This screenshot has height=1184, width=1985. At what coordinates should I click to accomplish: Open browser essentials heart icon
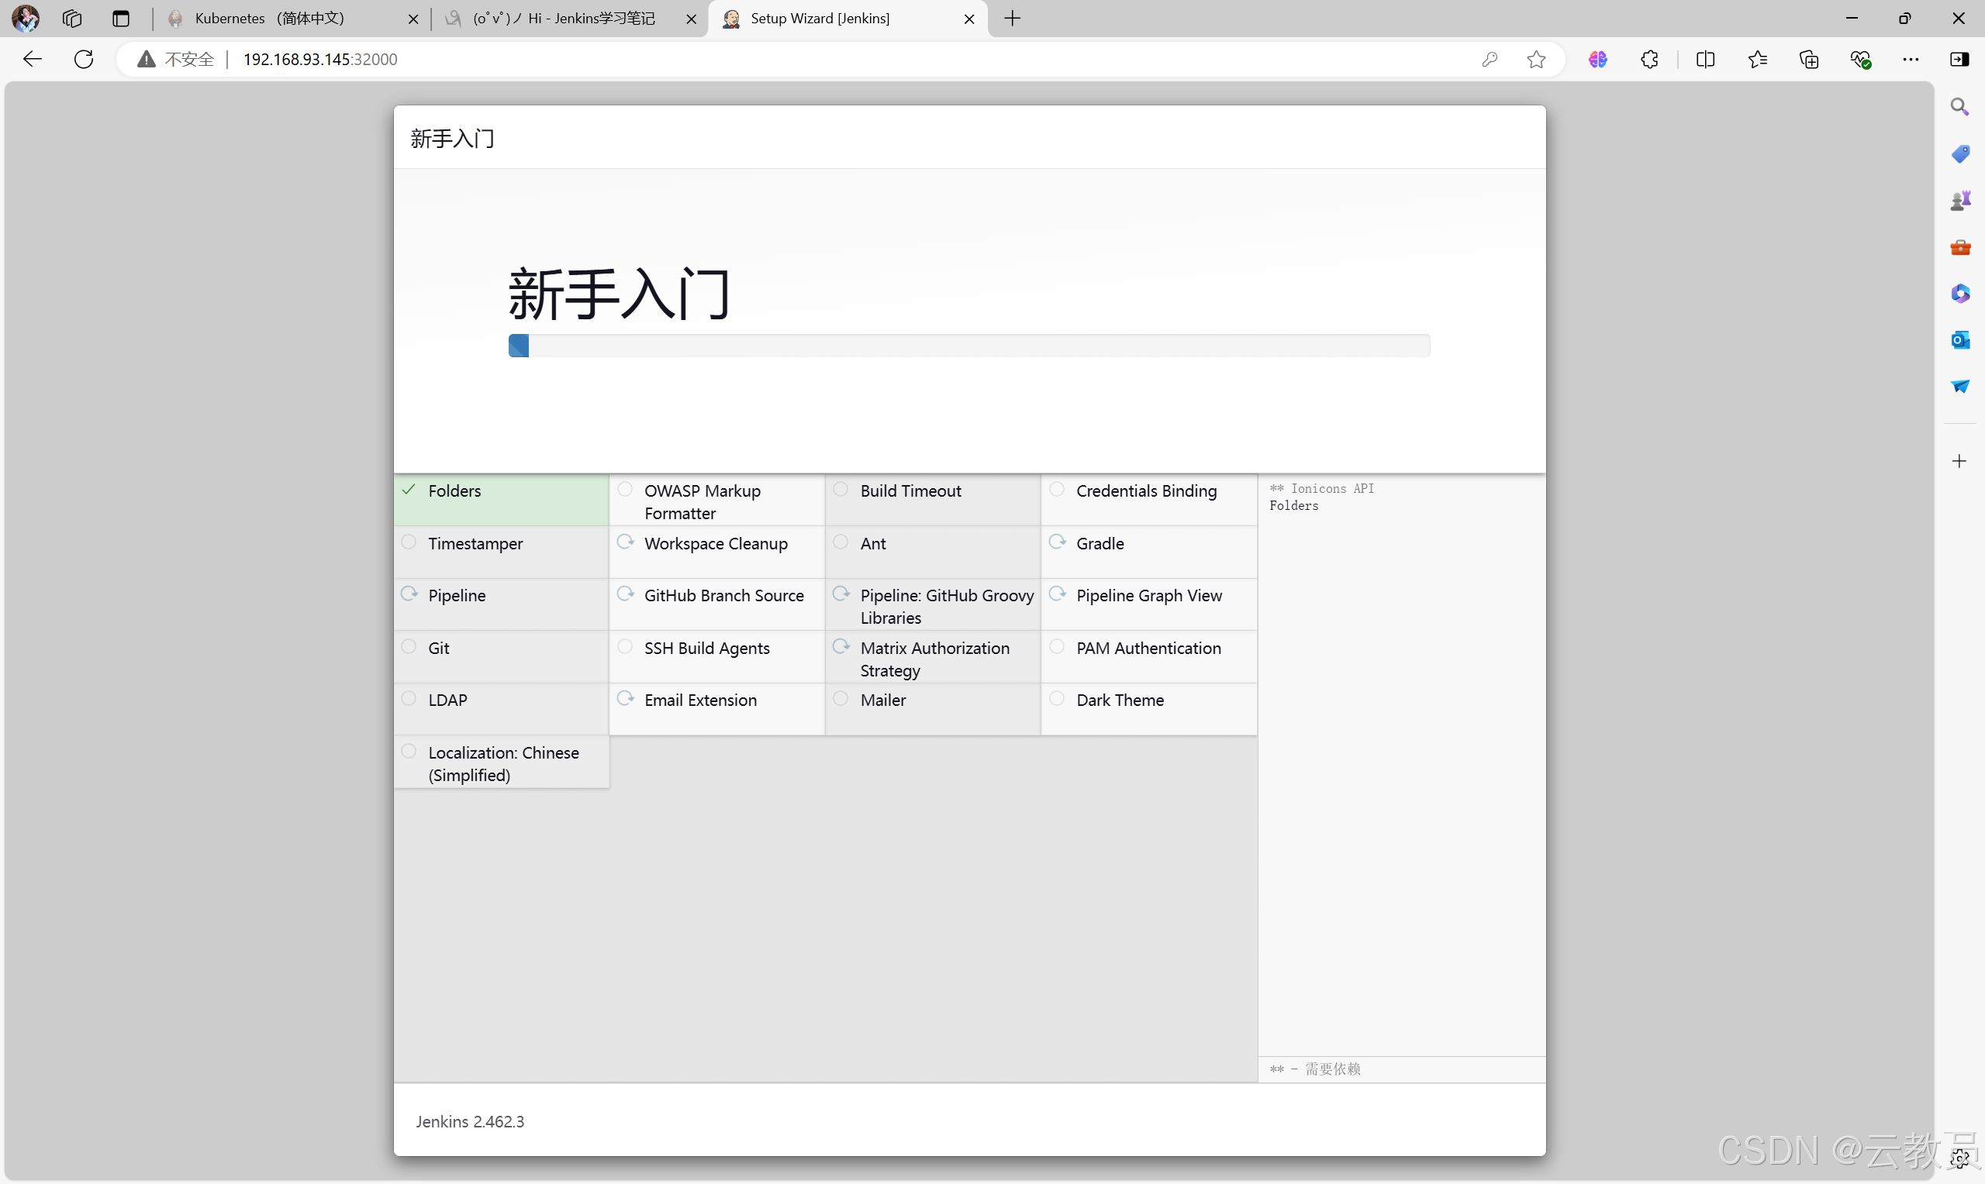1860,59
